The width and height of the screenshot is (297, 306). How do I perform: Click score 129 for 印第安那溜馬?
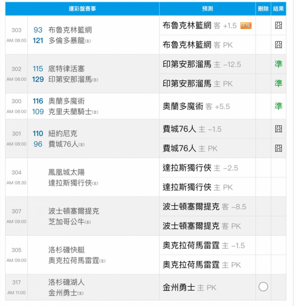[x=38, y=80]
